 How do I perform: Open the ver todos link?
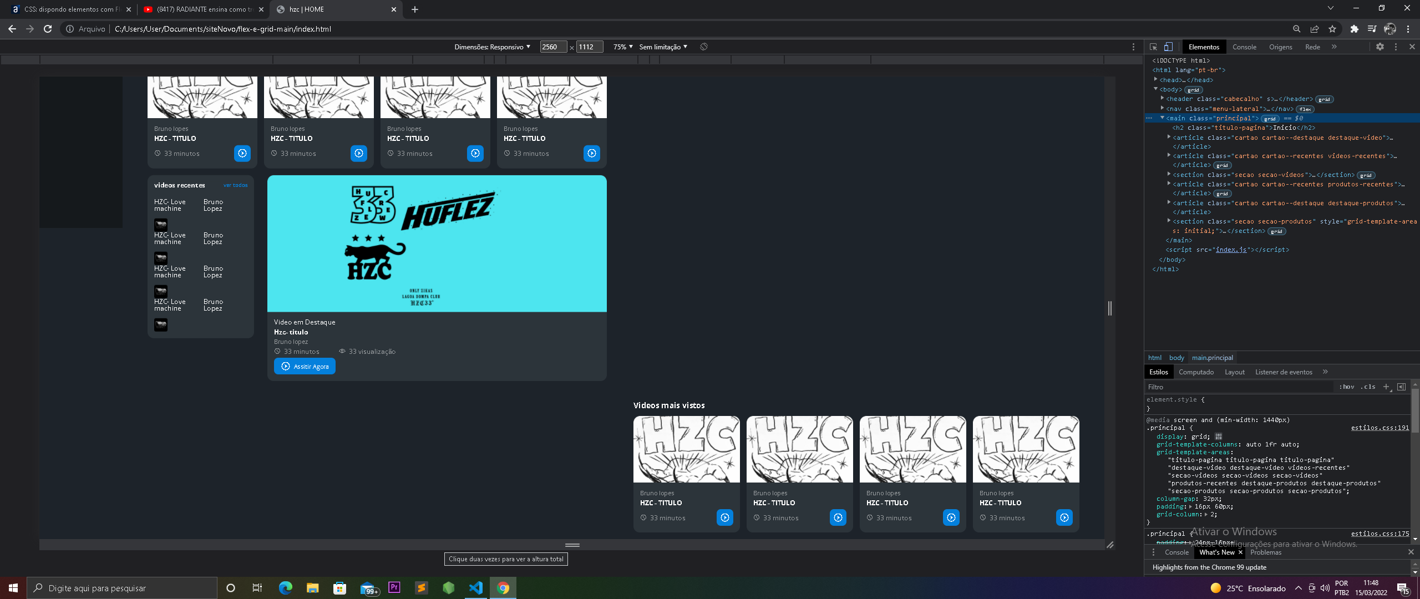(x=236, y=185)
